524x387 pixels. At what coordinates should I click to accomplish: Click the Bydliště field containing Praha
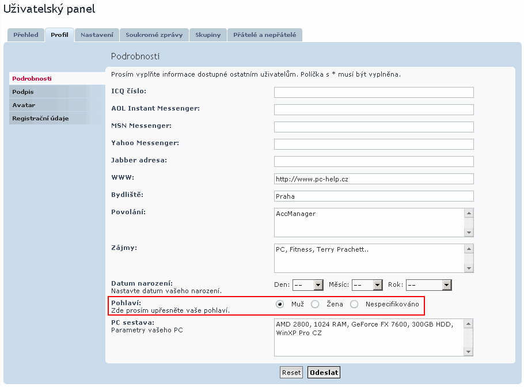(374, 196)
